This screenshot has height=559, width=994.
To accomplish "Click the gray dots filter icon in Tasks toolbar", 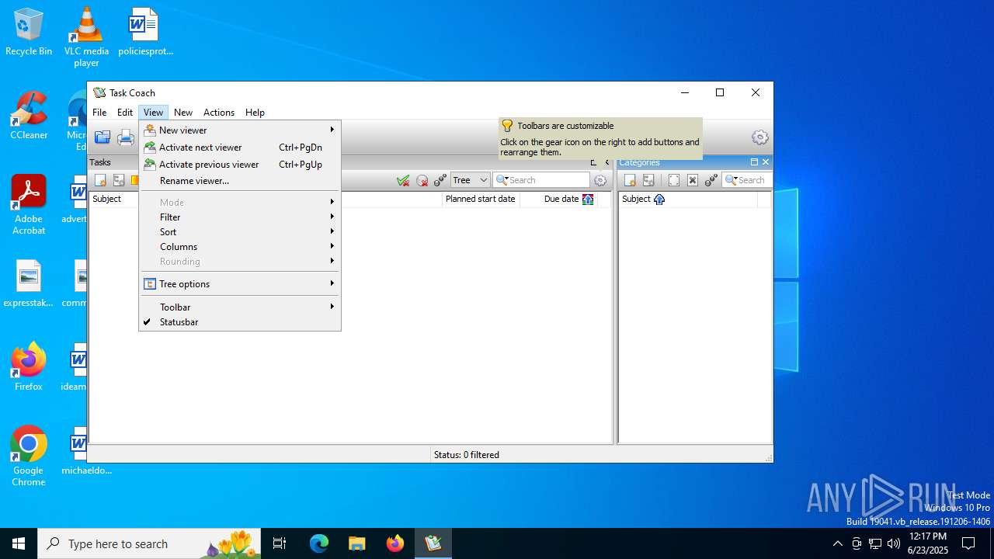I will pyautogui.click(x=440, y=180).
